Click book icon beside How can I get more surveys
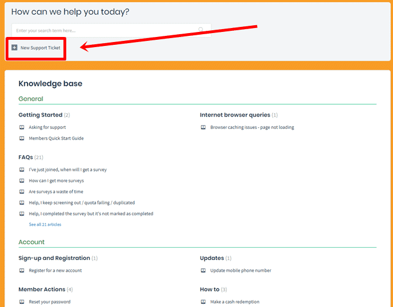The width and height of the screenshot is (393, 307). pyautogui.click(x=22, y=181)
